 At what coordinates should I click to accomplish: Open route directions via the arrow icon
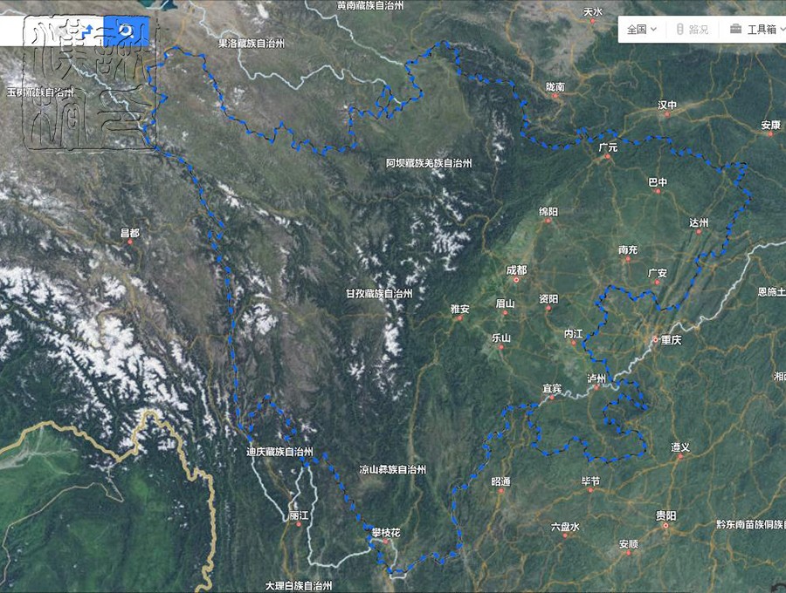pos(89,31)
